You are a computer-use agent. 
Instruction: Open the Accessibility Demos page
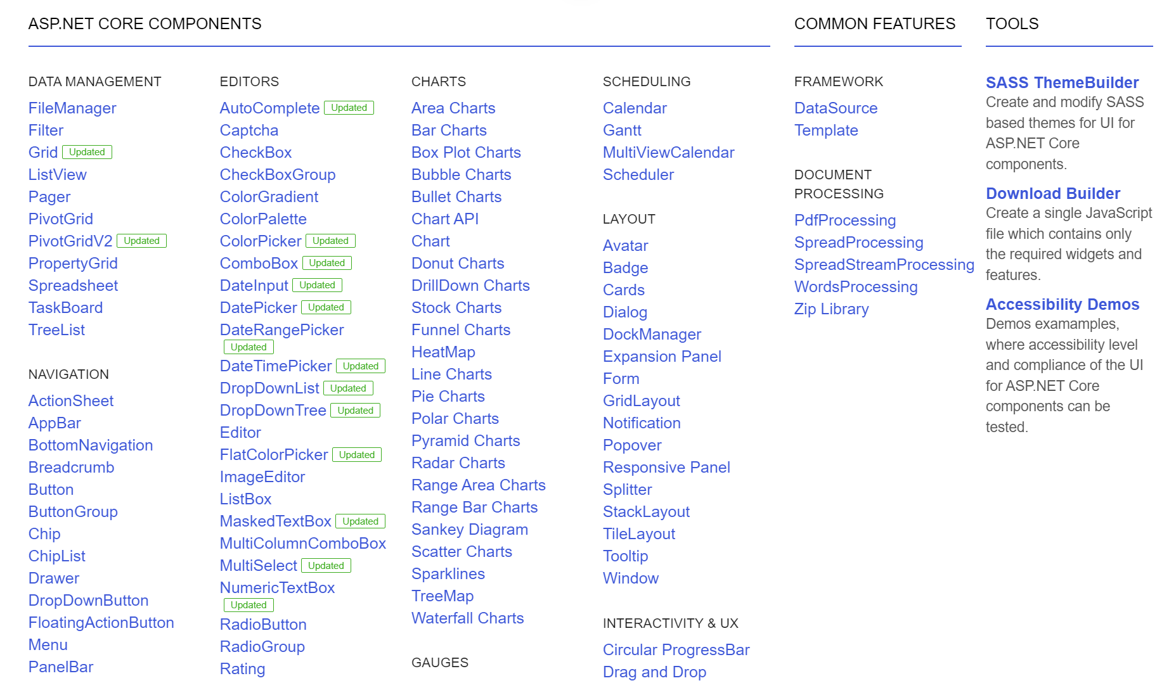[x=1062, y=304]
